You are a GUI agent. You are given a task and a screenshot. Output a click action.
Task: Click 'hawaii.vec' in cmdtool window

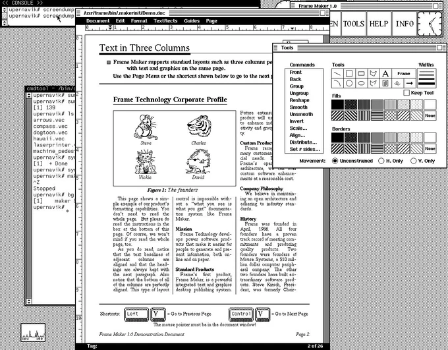[x=49, y=138]
